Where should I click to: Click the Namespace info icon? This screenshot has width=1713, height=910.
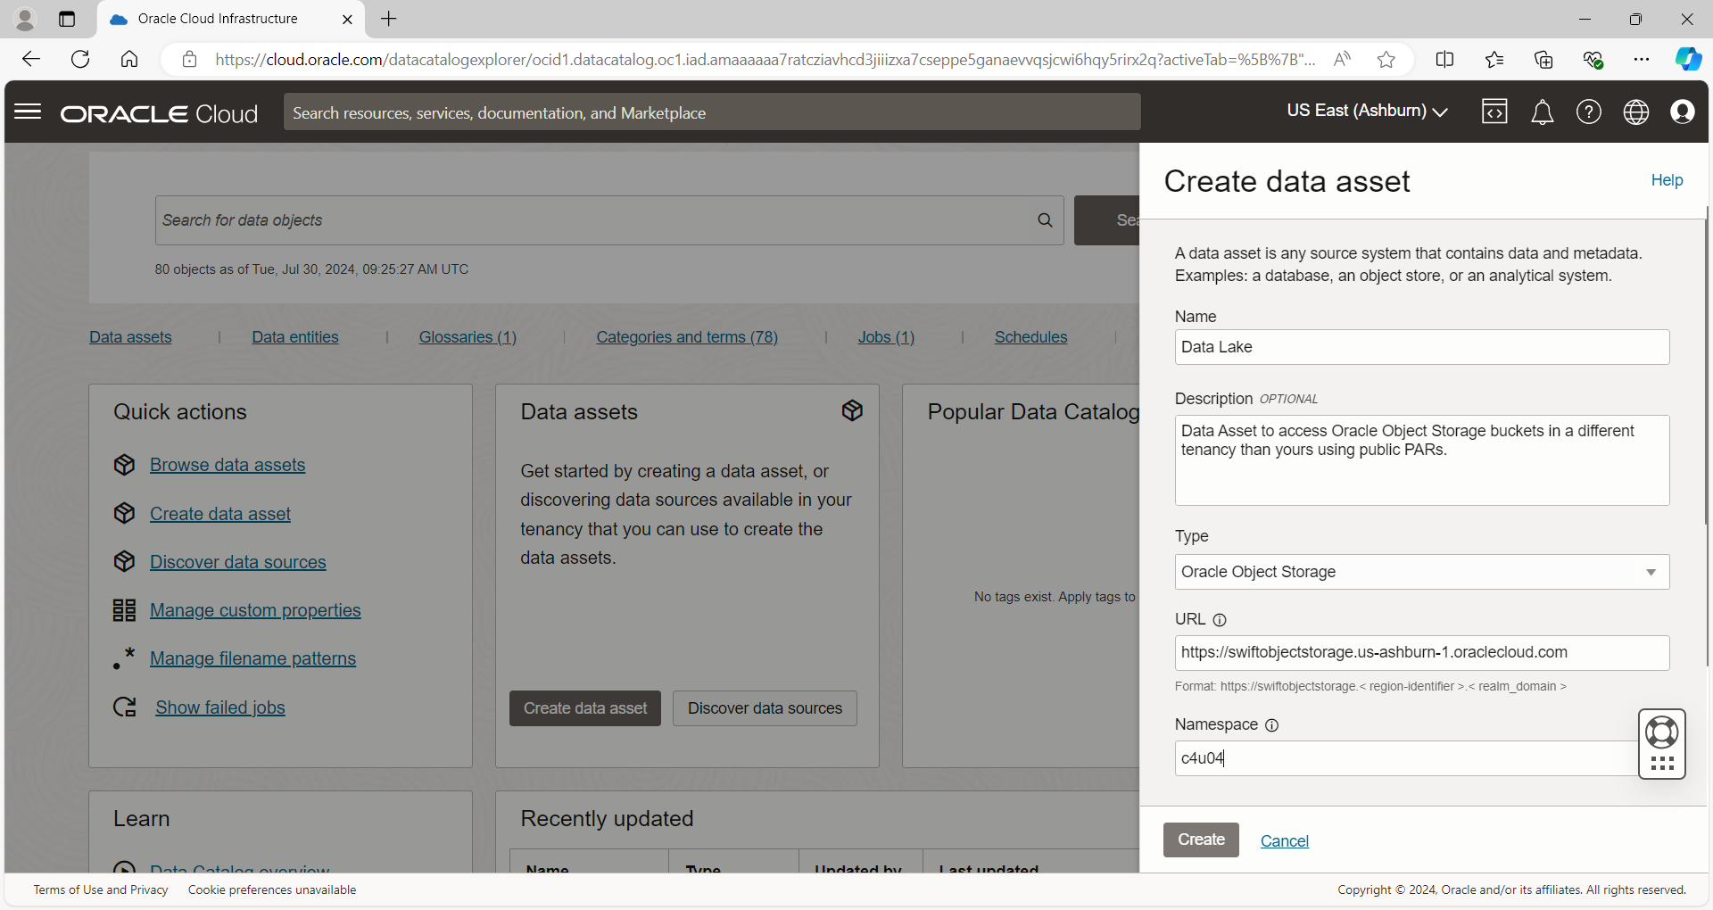[1272, 725]
